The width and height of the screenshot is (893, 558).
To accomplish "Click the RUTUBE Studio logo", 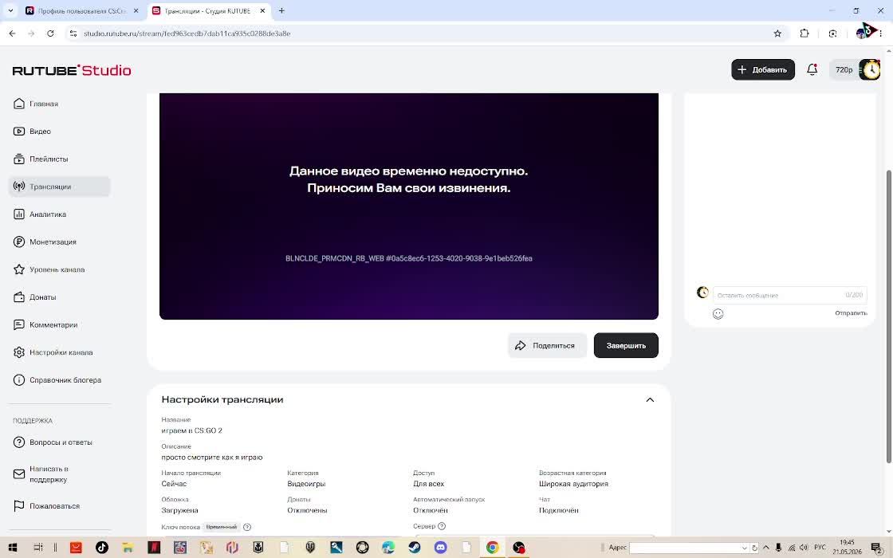I will point(72,70).
